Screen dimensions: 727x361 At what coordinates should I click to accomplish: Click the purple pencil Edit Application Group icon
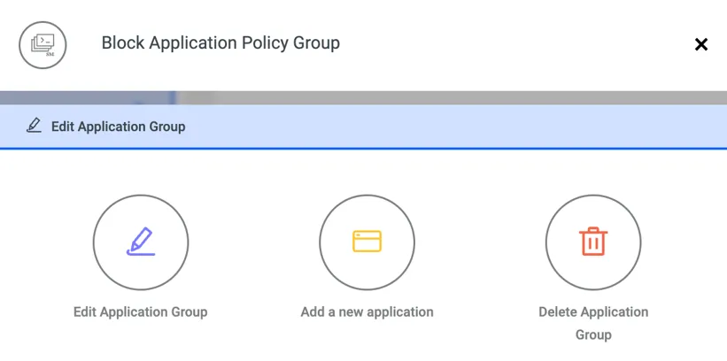click(141, 242)
